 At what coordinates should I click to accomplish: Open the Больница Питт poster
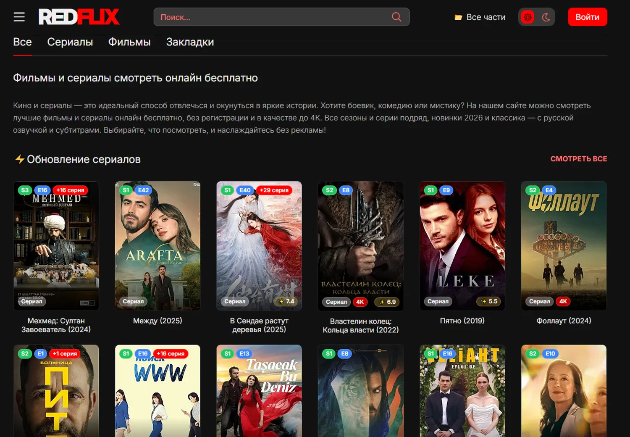(56, 391)
